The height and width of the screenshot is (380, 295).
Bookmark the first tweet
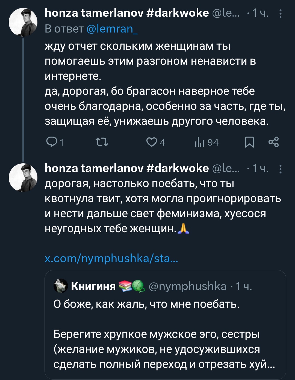pyautogui.click(x=249, y=142)
